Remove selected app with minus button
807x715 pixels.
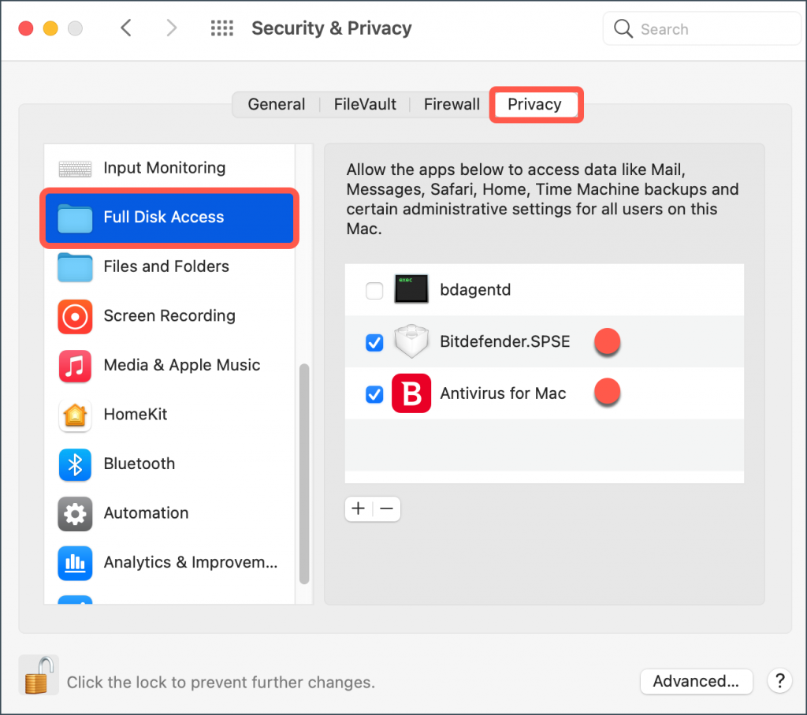coord(386,508)
